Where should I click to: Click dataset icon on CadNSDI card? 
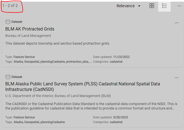pos(8,77)
